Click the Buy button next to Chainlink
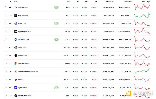 pyautogui.click(x=56, y=40)
